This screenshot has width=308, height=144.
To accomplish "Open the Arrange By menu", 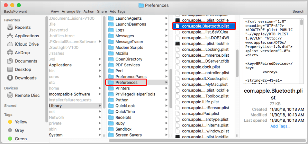I will 71,11.
